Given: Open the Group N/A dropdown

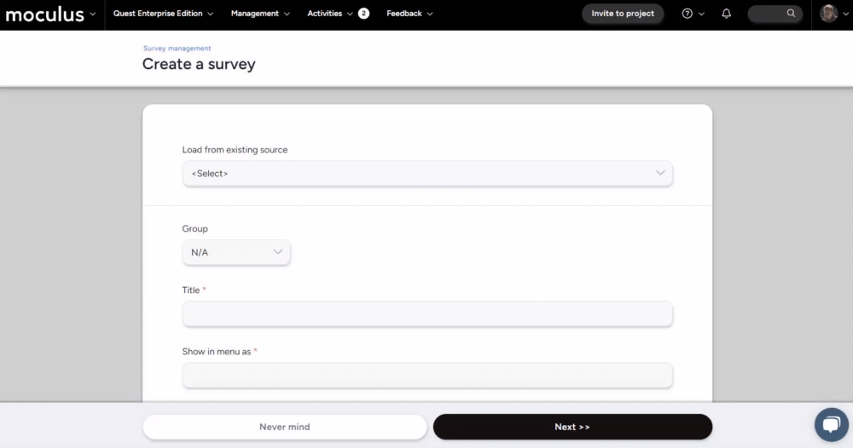Looking at the screenshot, I should [x=236, y=252].
